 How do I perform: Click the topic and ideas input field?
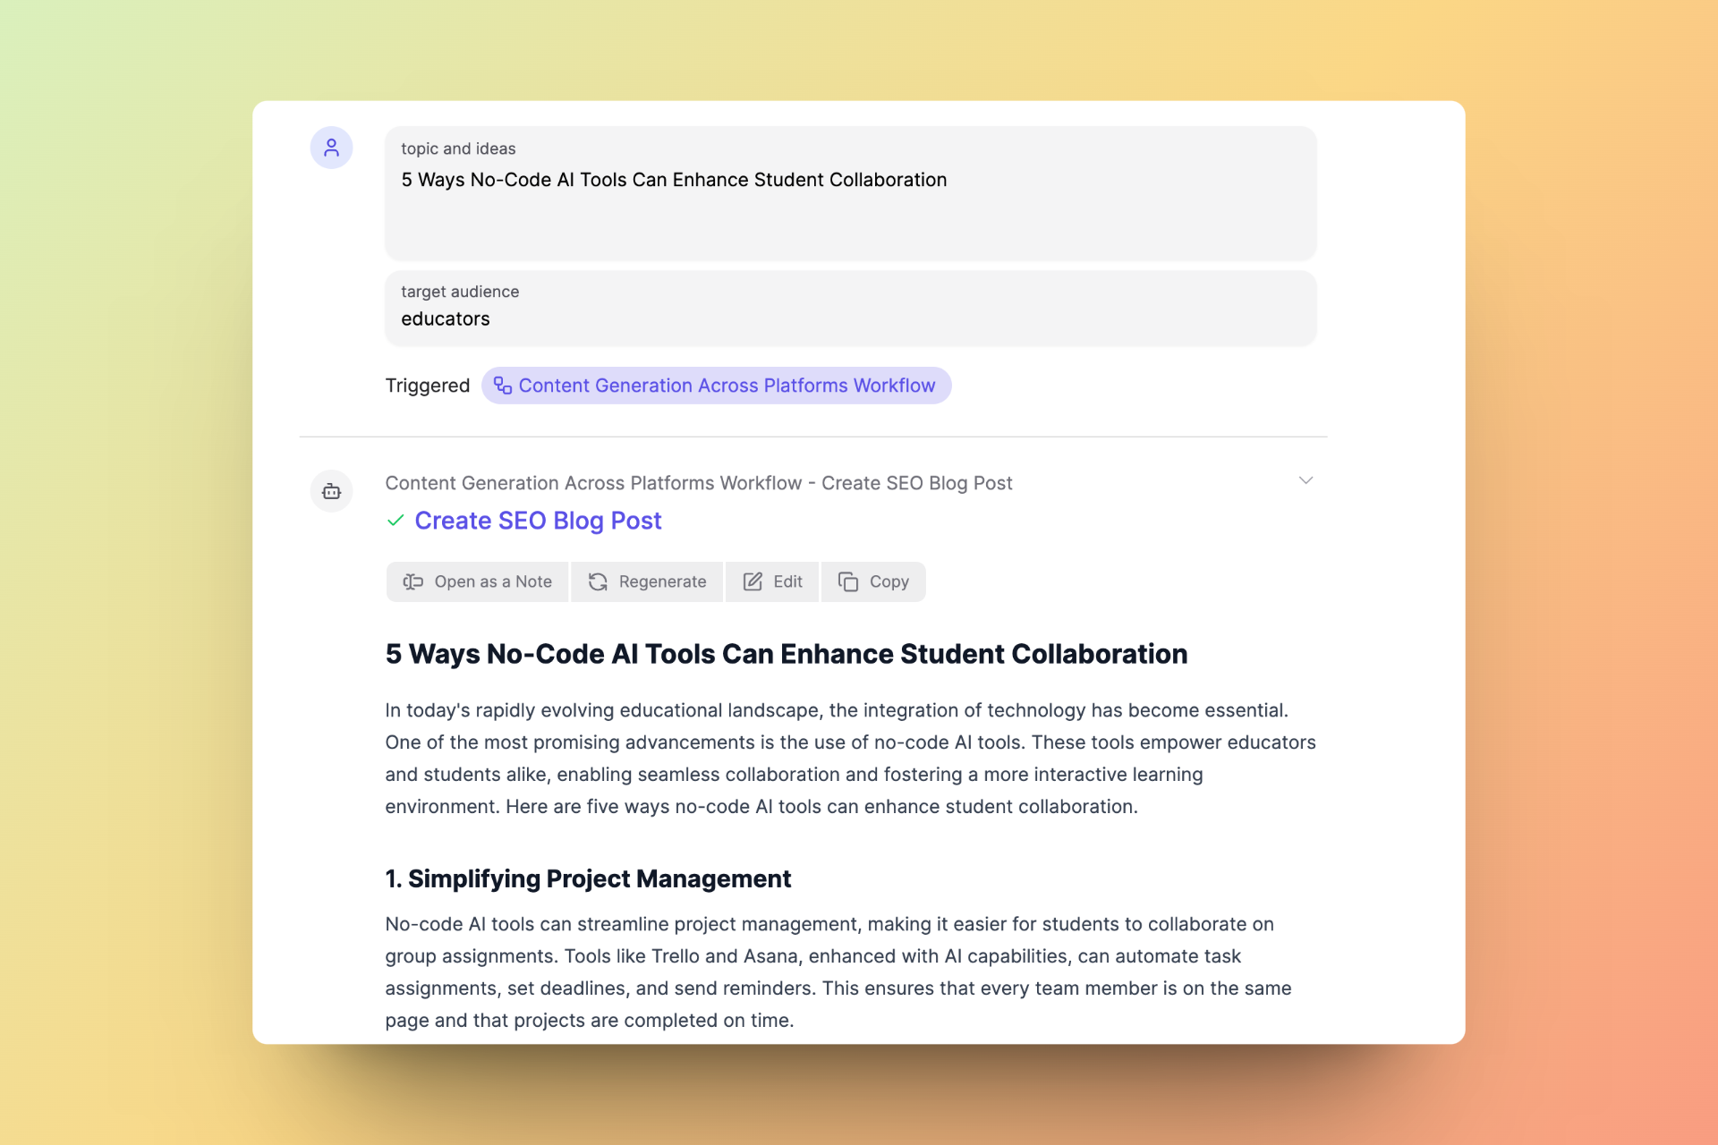click(850, 193)
